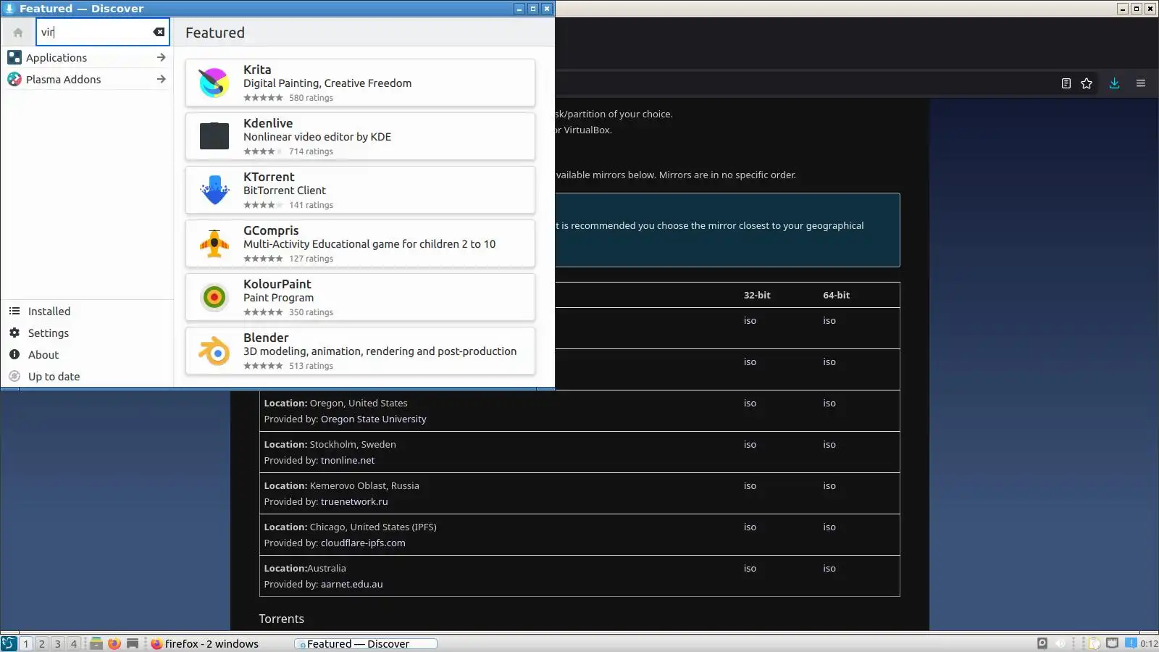Screen dimensions: 1159x652
Task: Download 64-bit iso from cloudflare-ipfs.com mirror
Action: pos(829,527)
